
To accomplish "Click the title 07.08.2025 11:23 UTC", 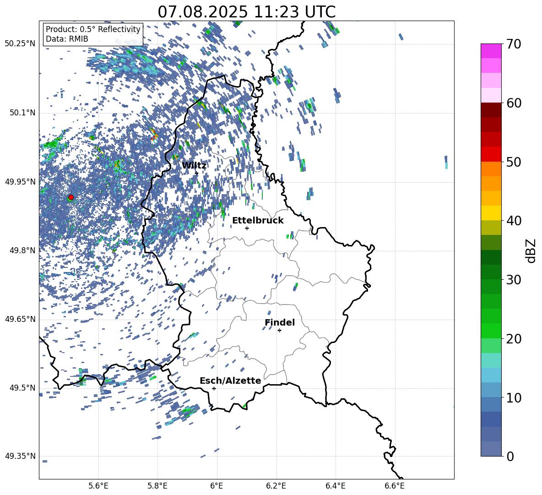I will coord(247,12).
